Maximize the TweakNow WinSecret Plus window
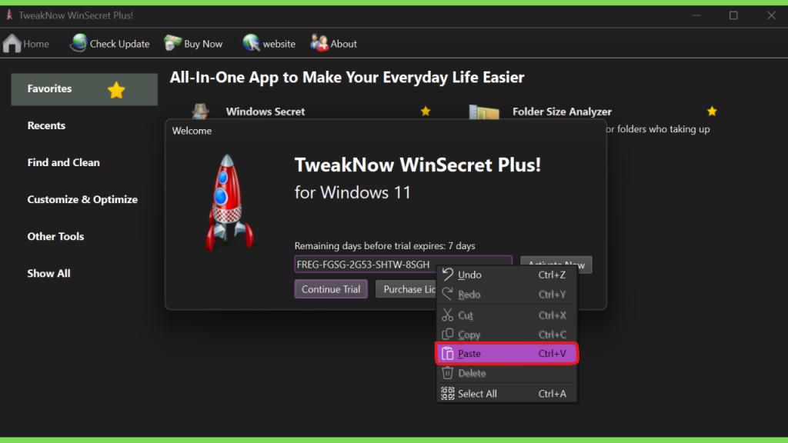 733,15
